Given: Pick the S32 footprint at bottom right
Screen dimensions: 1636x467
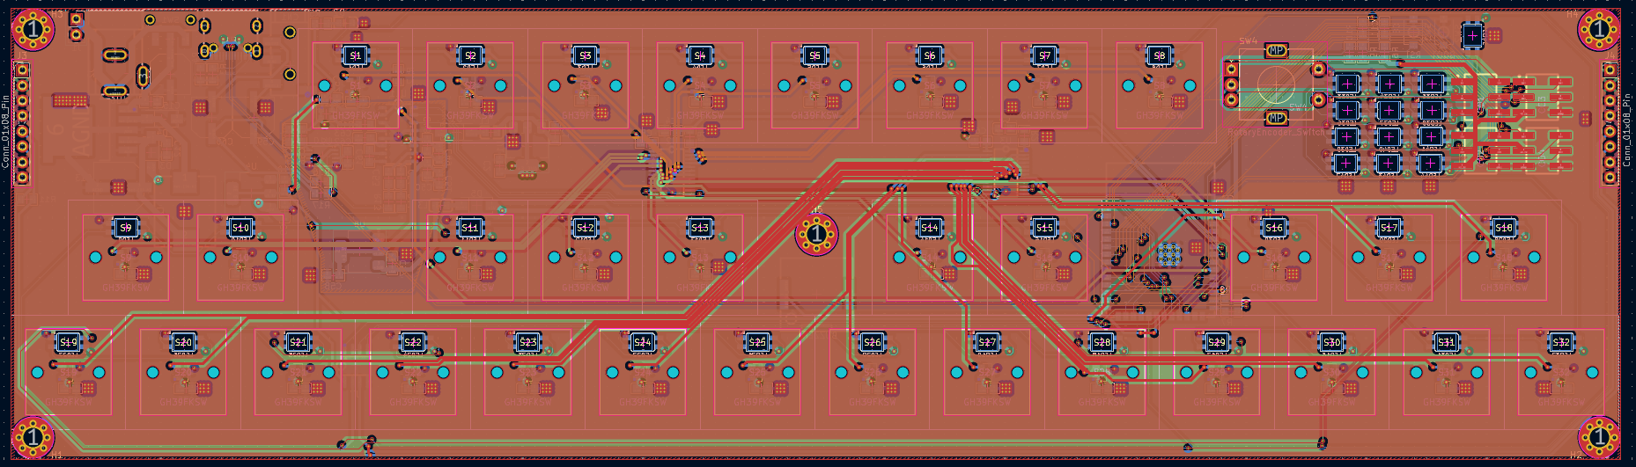Looking at the screenshot, I should click(x=1561, y=342).
